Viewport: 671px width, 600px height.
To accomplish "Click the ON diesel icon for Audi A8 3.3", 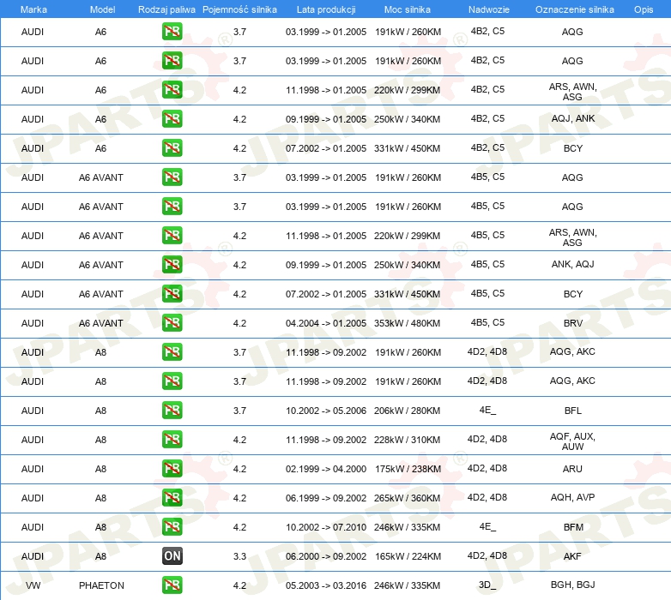I will (172, 556).
